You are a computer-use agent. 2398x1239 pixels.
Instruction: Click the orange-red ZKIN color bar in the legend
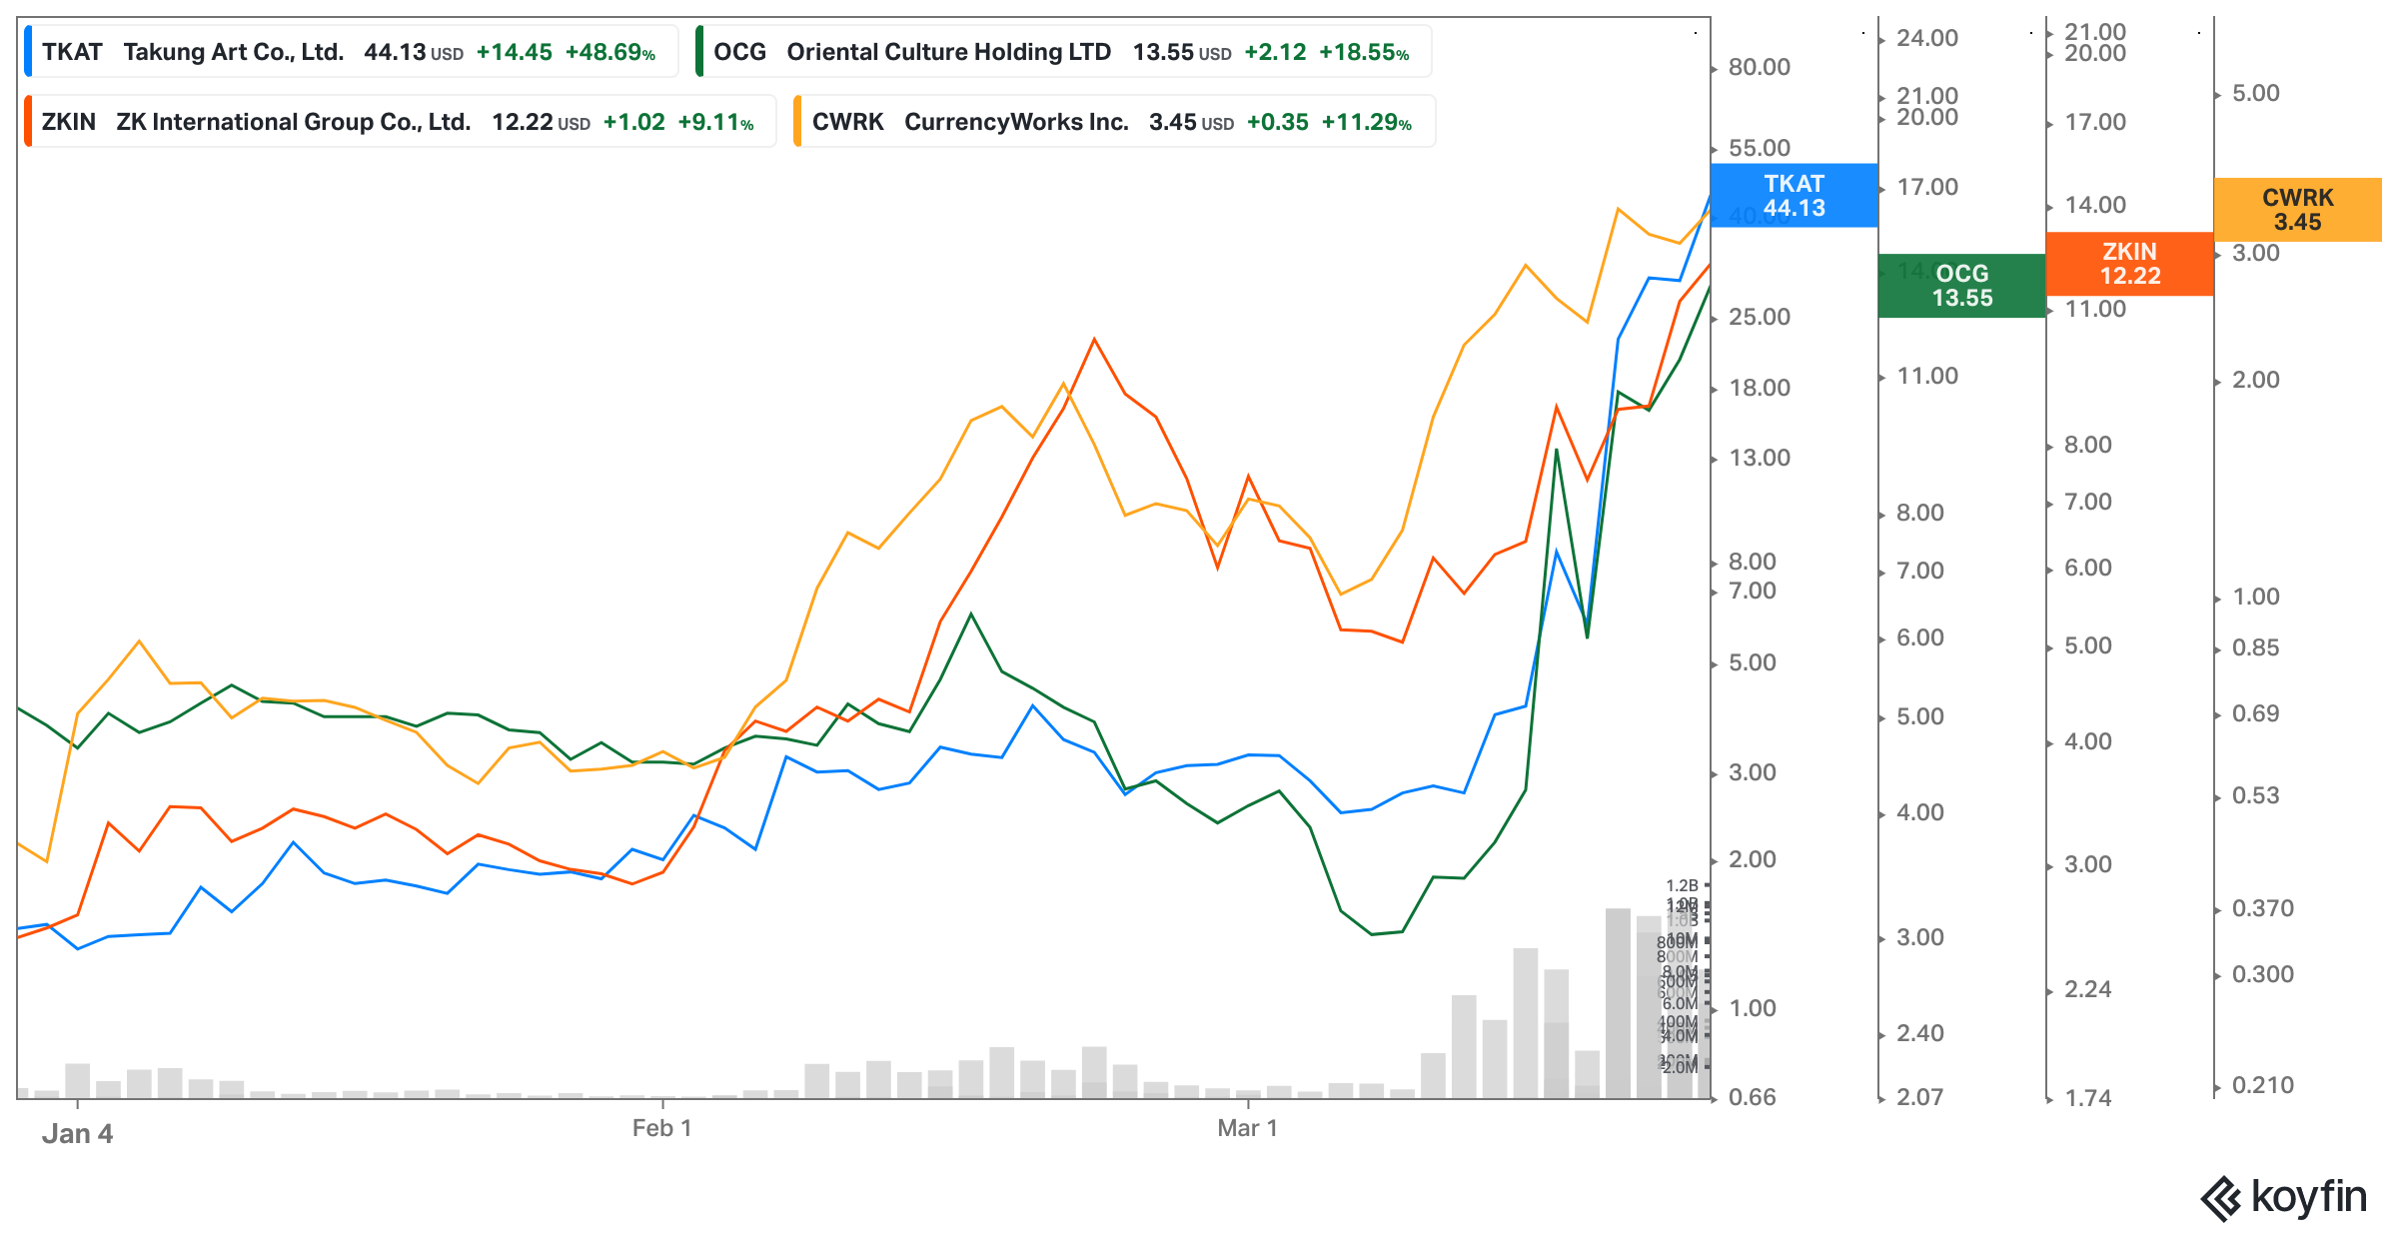28,122
